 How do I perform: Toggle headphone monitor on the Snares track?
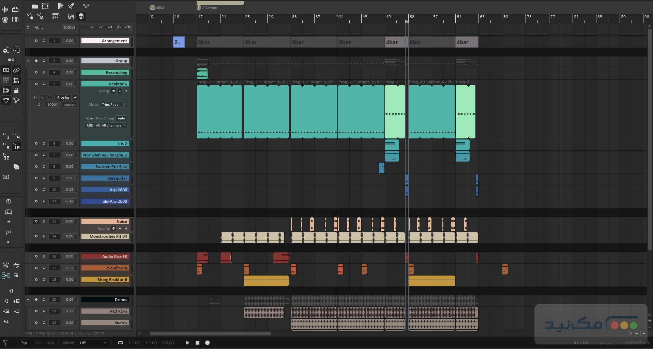44,323
